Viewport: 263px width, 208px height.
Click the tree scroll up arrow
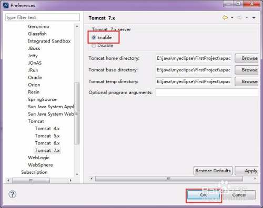tap(77, 26)
